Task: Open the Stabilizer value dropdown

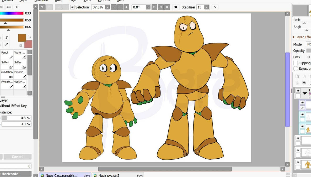Action: tap(206, 7)
